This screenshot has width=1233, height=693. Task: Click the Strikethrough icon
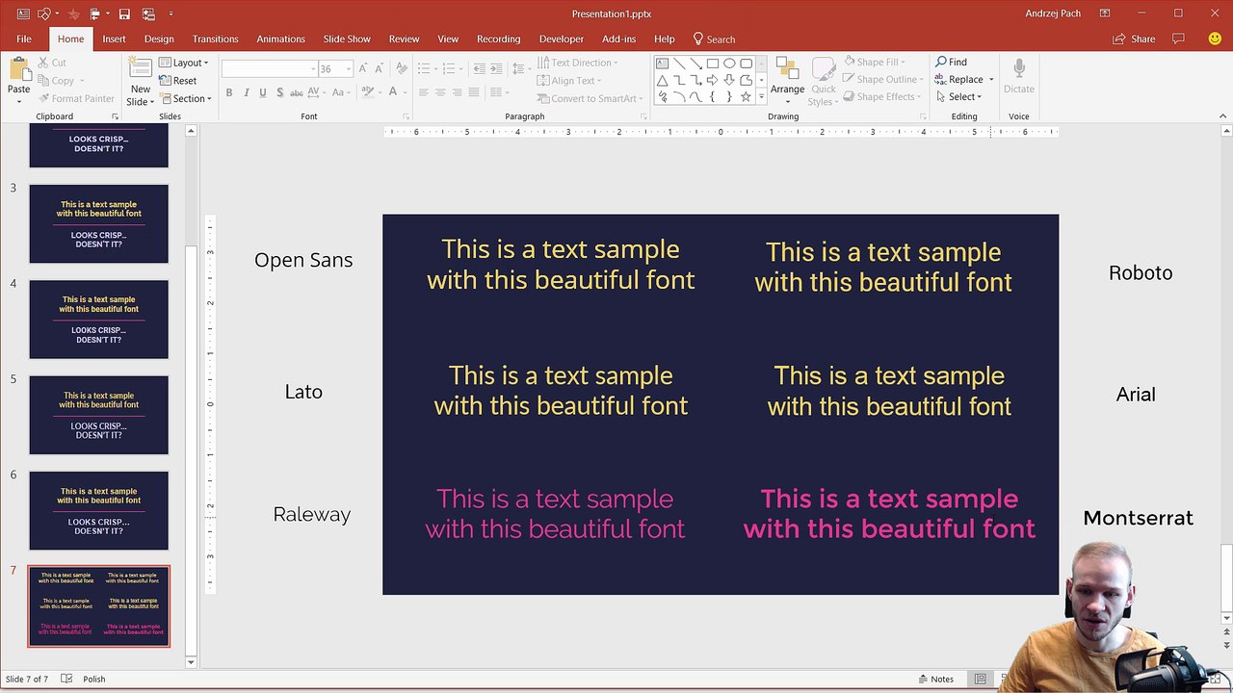click(297, 92)
